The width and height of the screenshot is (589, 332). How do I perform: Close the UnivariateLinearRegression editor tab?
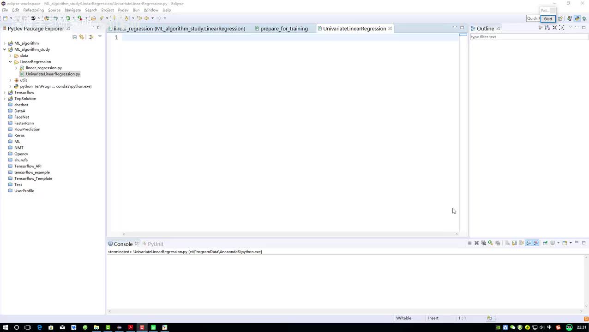coord(390,29)
